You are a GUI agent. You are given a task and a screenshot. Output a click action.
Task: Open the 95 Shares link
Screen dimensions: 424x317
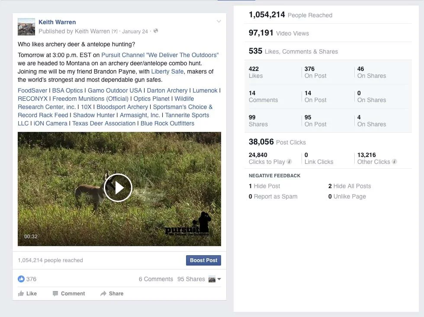click(x=191, y=279)
